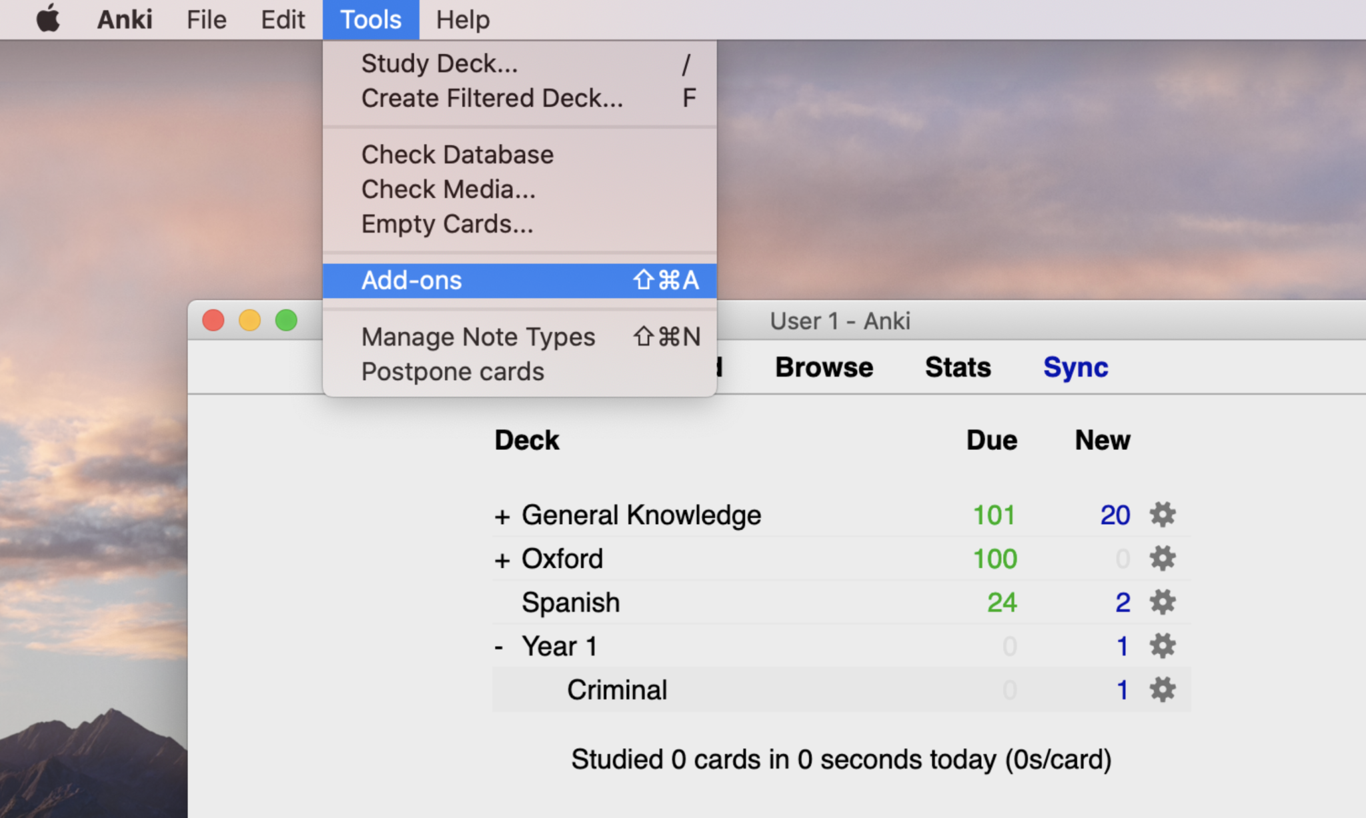Open the Apple menu
This screenshot has height=818, width=1366.
coord(47,19)
